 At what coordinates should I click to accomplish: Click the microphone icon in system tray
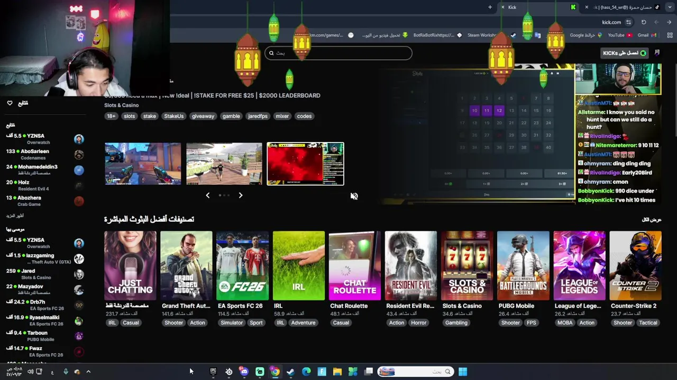tap(66, 372)
